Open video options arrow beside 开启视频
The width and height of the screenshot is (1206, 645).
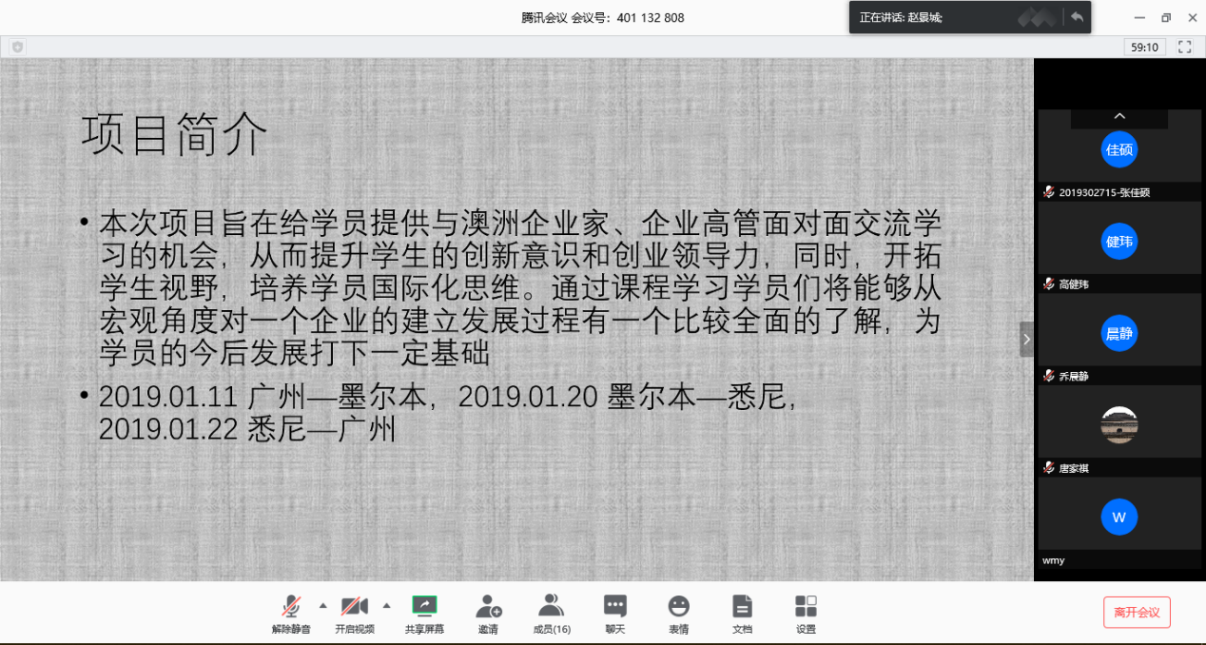click(x=386, y=605)
